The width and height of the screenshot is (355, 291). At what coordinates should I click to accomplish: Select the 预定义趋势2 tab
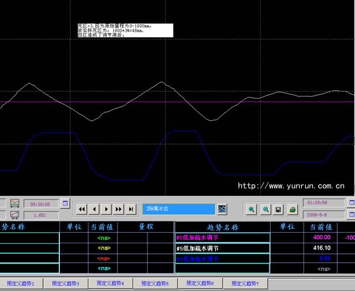pos(21,283)
